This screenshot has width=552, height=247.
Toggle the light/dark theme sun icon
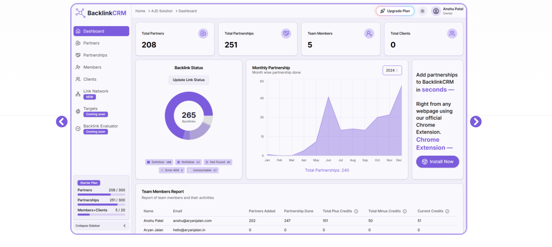click(x=422, y=11)
